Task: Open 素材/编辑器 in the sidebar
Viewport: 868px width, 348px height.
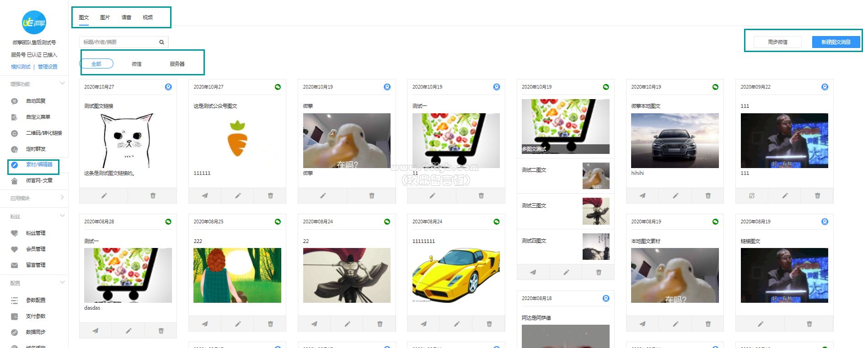Action: click(x=39, y=164)
